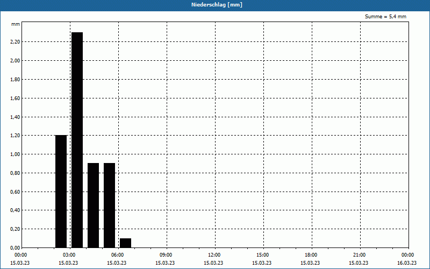430x269 pixels.
Task: Click the mm unit label atop y-axis
Action: click(x=16, y=24)
